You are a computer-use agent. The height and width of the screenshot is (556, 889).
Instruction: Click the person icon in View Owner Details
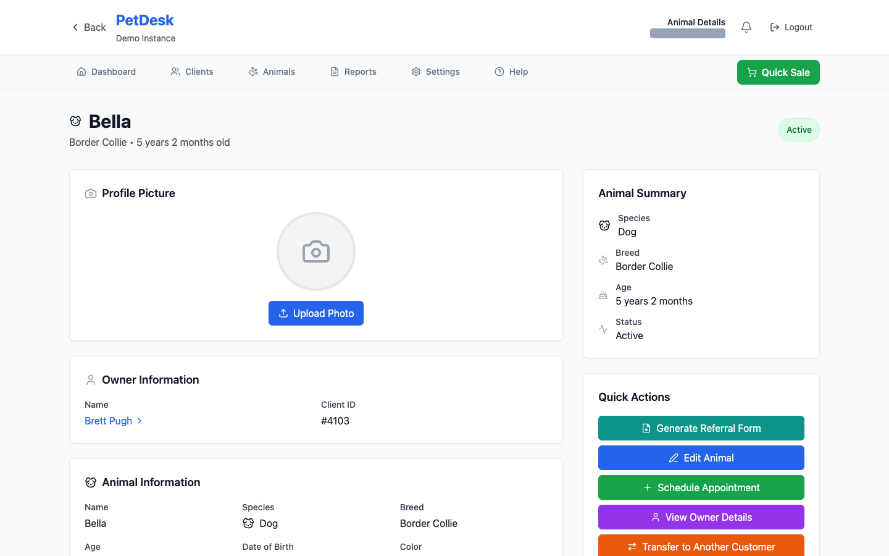click(x=656, y=517)
